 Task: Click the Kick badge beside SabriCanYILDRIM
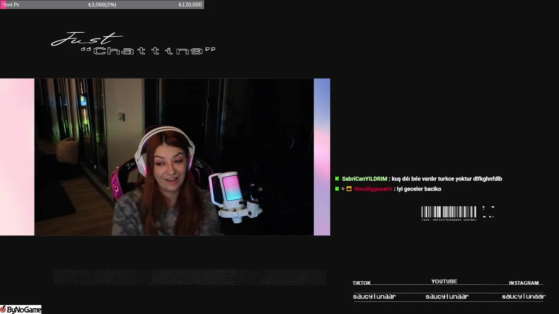pos(337,179)
